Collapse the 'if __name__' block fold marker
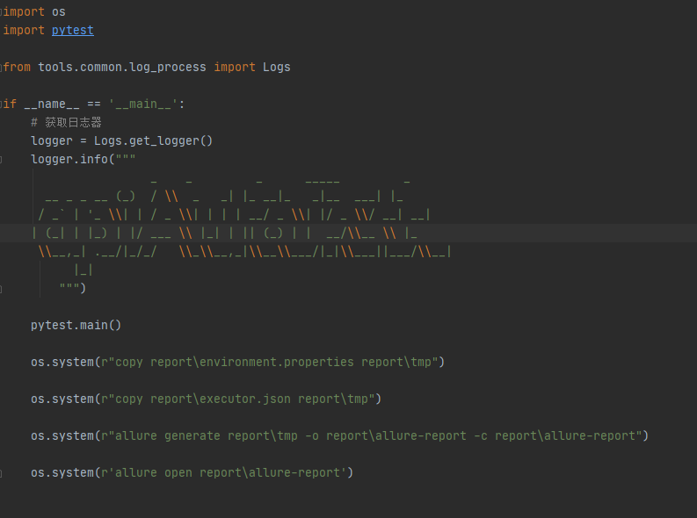This screenshot has height=518, width=697. [x=1, y=104]
